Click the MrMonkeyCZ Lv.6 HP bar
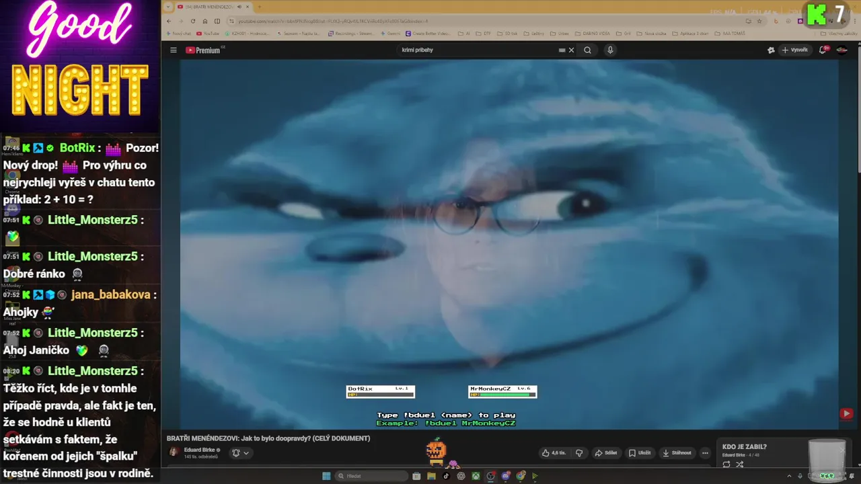This screenshot has height=484, width=861. pos(502,395)
